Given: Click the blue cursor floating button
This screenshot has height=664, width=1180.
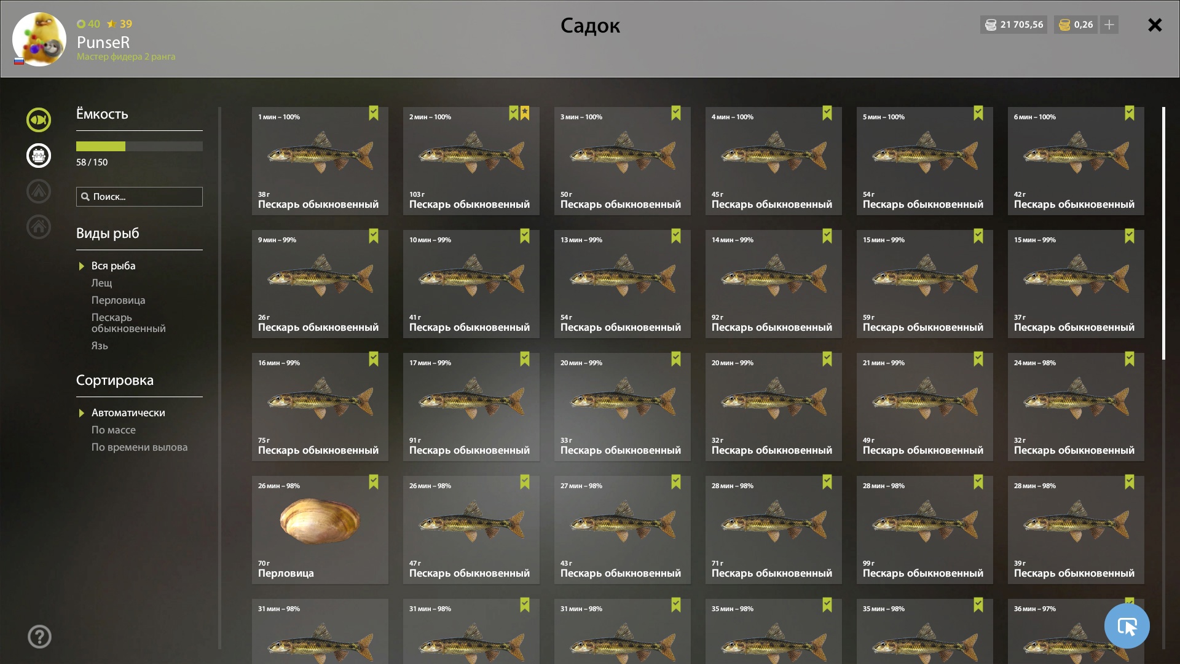Looking at the screenshot, I should (1127, 626).
